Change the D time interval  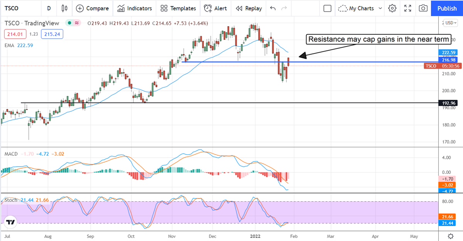click(49, 8)
